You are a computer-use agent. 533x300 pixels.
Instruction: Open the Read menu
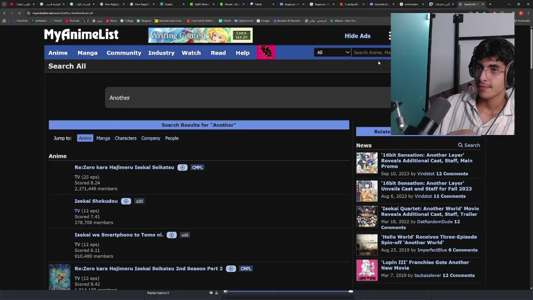coord(218,52)
